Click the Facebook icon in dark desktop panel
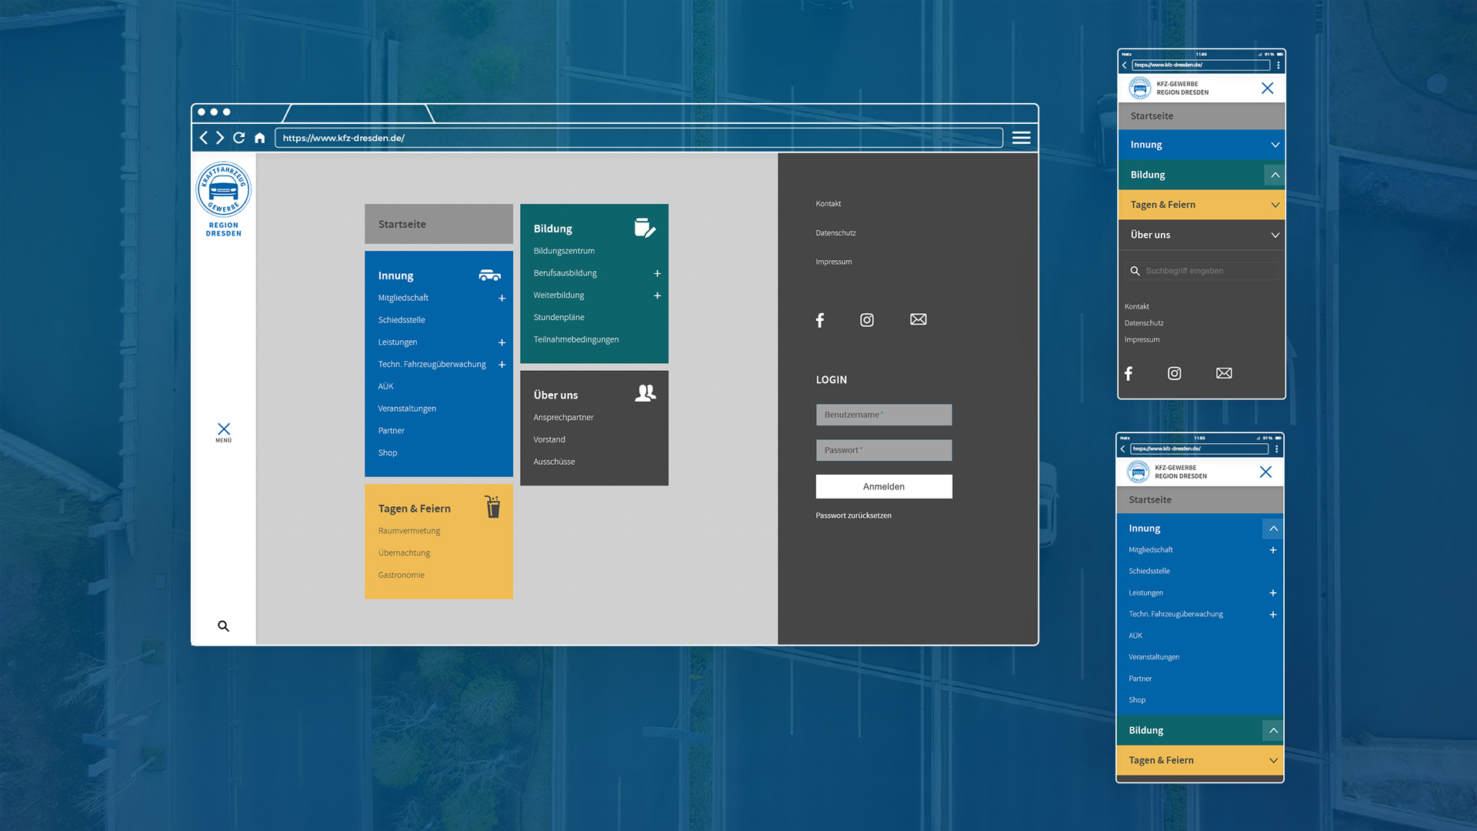 (x=820, y=320)
